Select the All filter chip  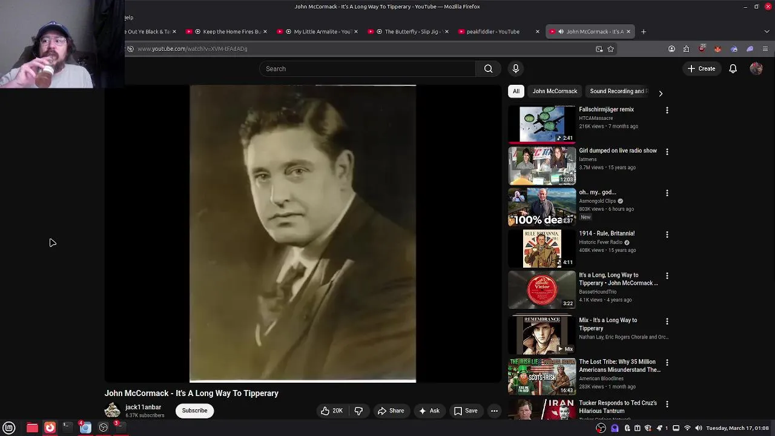tap(516, 91)
